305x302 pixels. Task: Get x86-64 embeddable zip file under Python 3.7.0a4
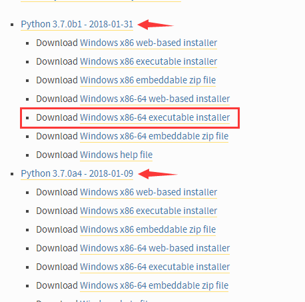coord(154,285)
